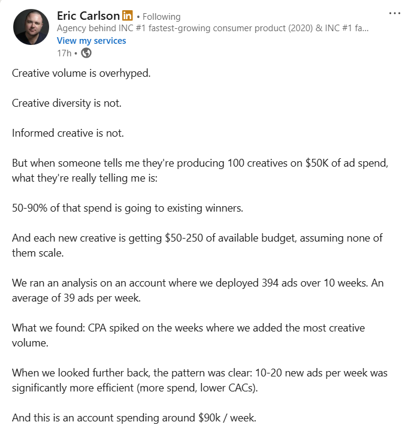Image resolution: width=414 pixels, height=434 pixels.
Task: Open the View my services link
Action: (x=91, y=40)
